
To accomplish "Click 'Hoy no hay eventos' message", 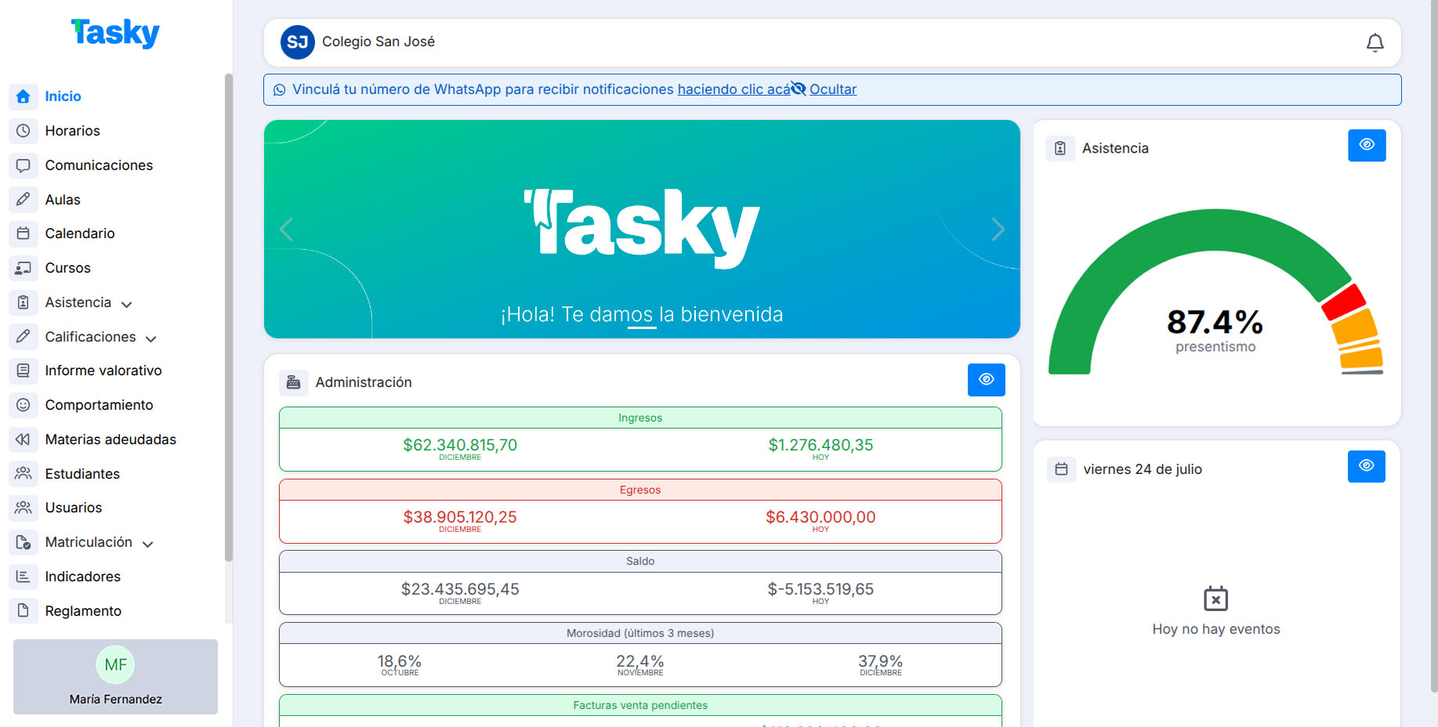I will point(1216,629).
